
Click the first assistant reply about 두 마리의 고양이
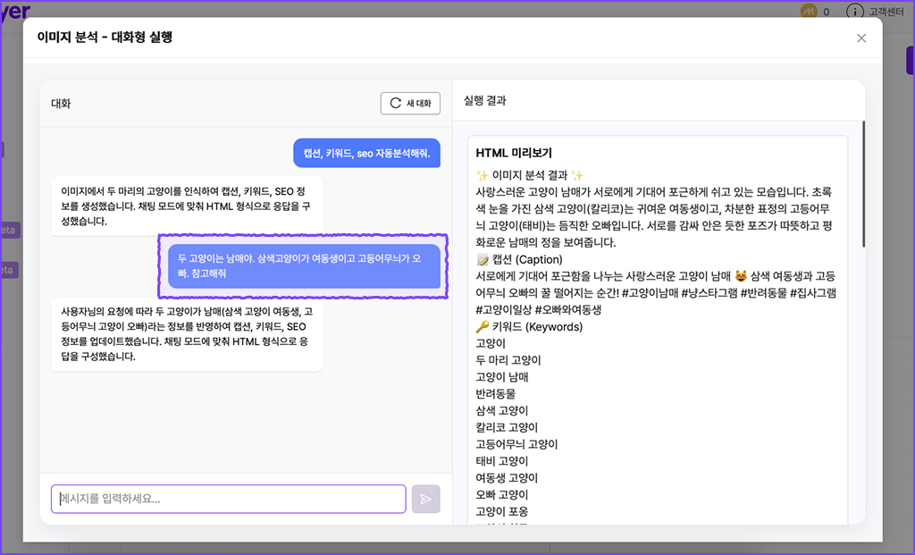pyautogui.click(x=187, y=206)
